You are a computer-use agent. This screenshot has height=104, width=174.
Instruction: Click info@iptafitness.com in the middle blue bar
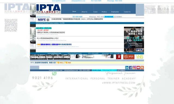click(74, 53)
